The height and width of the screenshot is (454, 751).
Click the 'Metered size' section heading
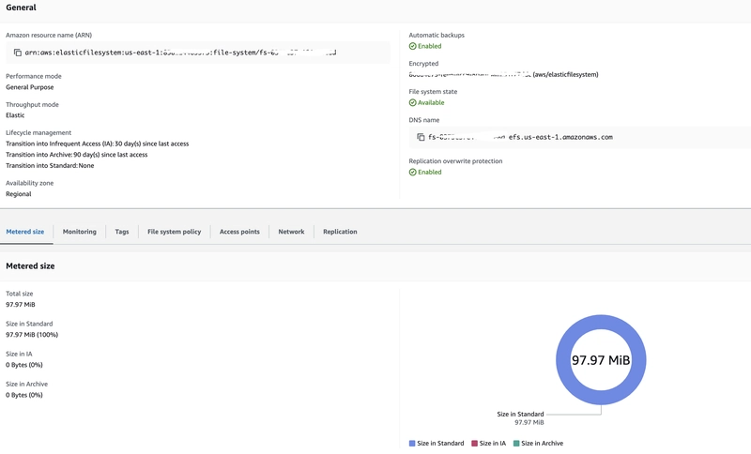[x=30, y=266]
